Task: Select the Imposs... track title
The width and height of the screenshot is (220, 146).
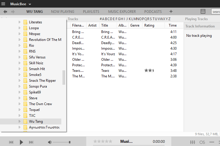Action: click(x=108, y=48)
